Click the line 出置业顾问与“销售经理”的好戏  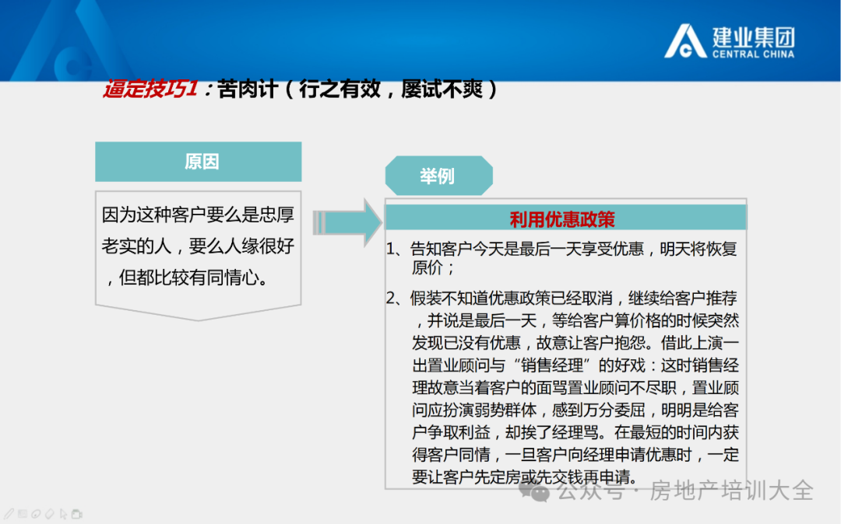575,365
